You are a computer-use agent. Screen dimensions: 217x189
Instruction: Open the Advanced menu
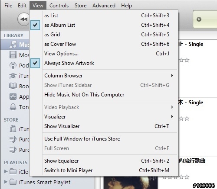[104, 6]
